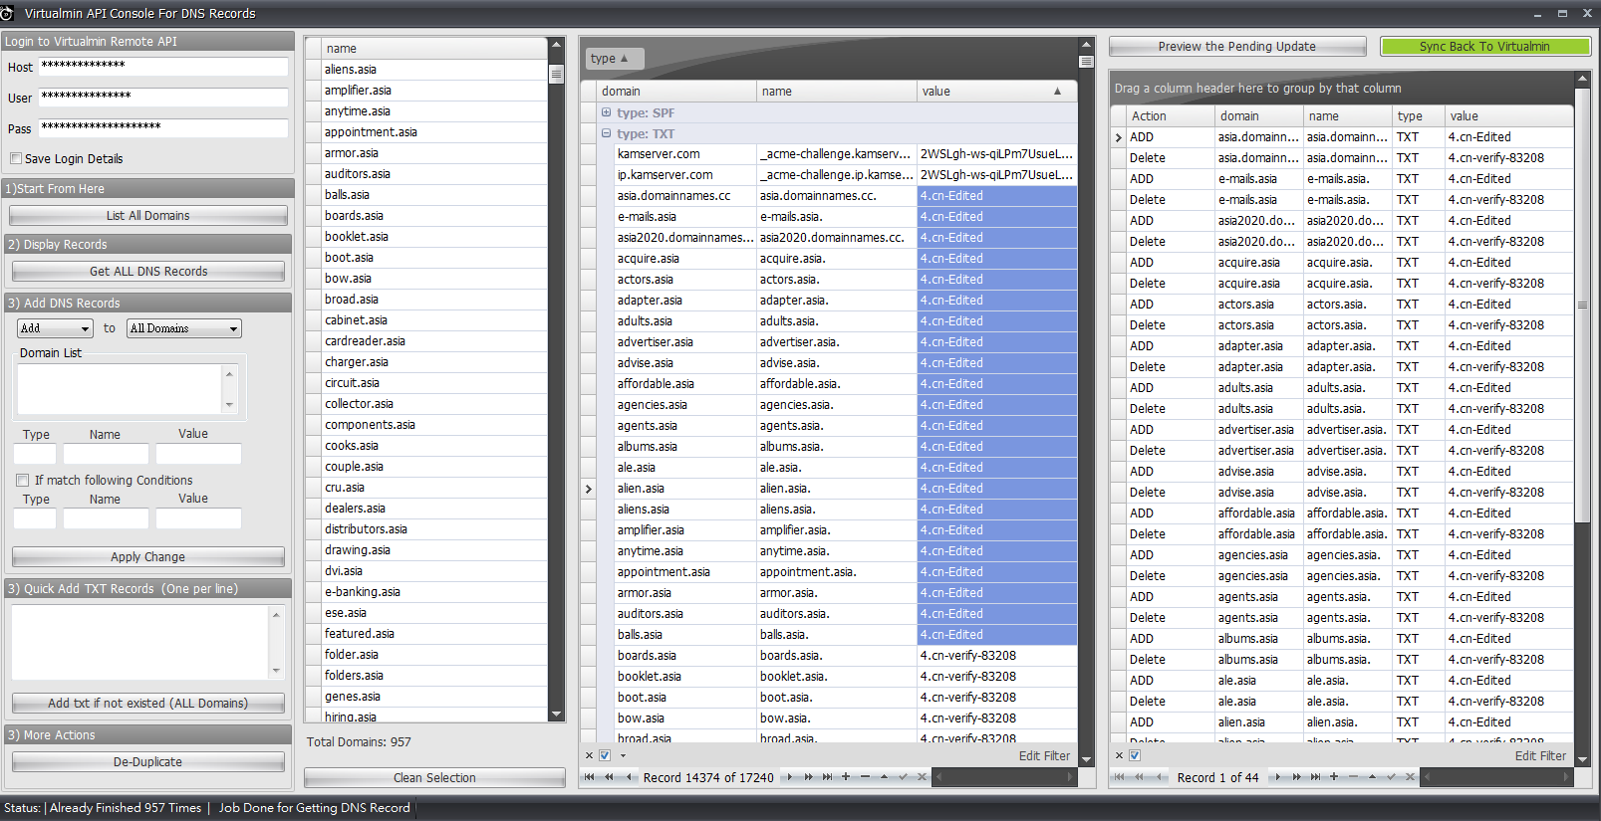The width and height of the screenshot is (1601, 821).
Task: Click the end-edit checkmark in DNS records navigator
Action: pos(903,777)
